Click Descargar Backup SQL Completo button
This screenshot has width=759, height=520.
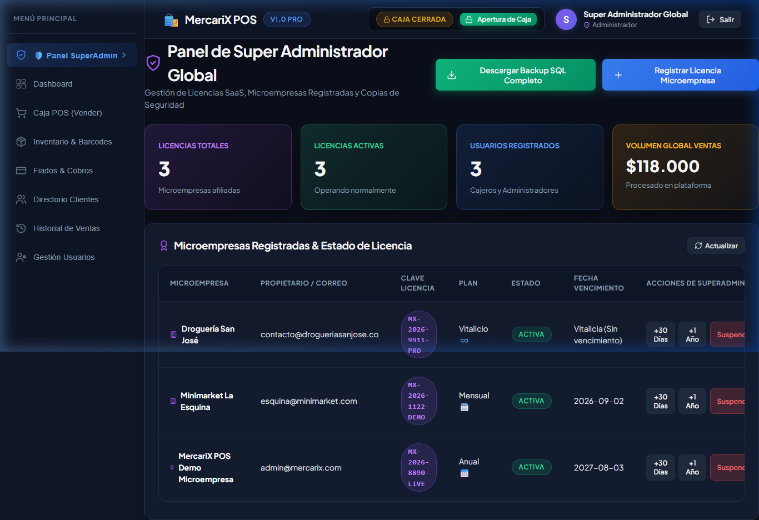[516, 75]
